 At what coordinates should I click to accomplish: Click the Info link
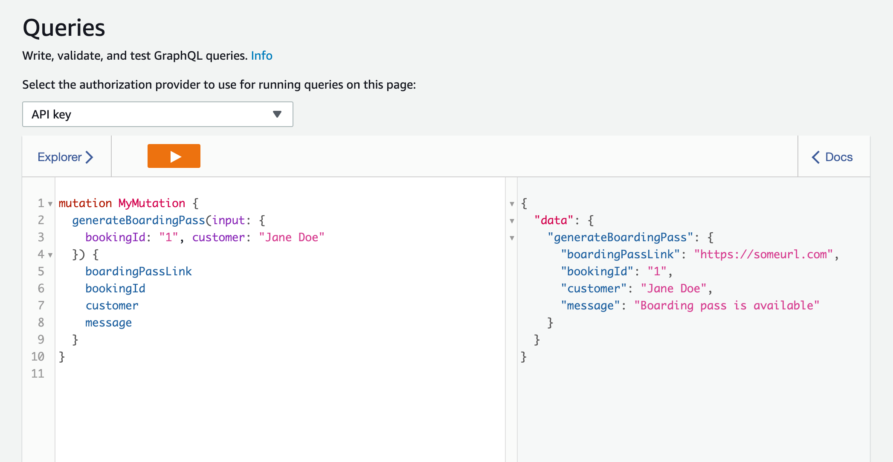click(x=261, y=56)
